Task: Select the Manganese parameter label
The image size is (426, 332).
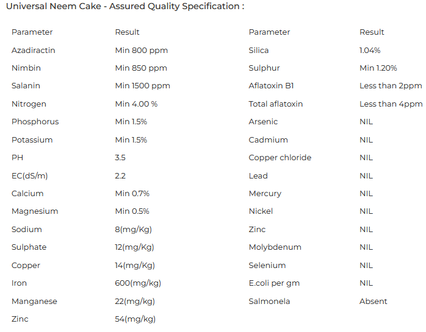Action: click(x=34, y=301)
